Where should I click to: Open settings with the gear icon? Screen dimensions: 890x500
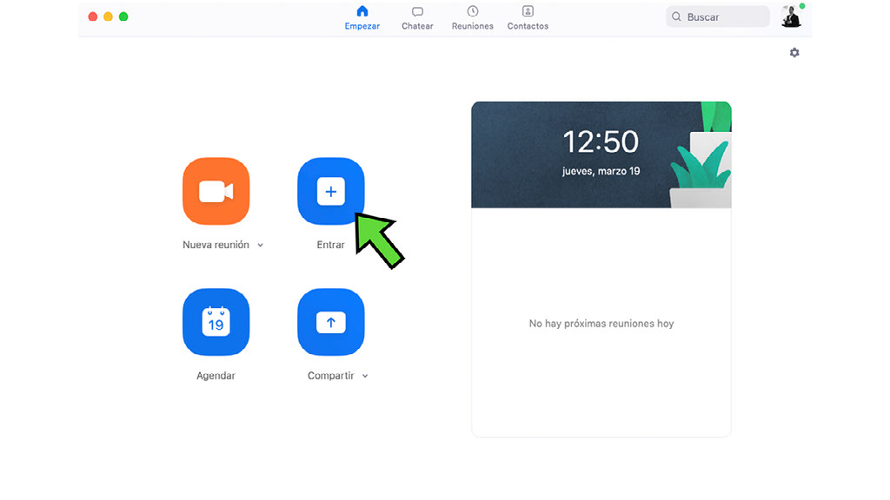point(794,53)
